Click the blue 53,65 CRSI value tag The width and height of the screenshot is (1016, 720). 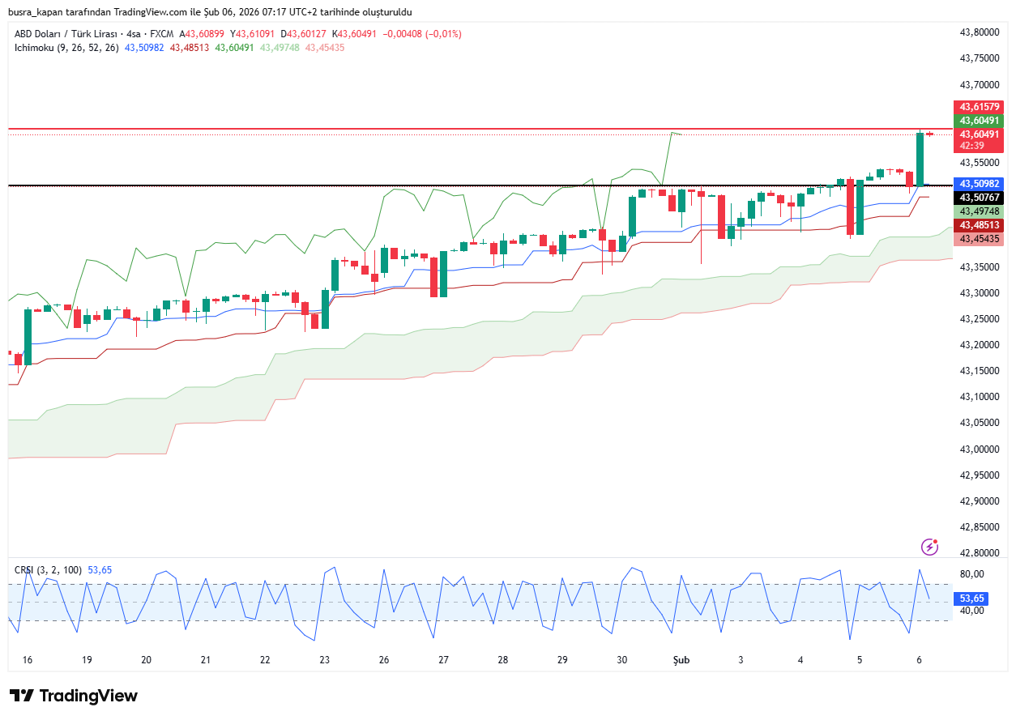click(971, 599)
